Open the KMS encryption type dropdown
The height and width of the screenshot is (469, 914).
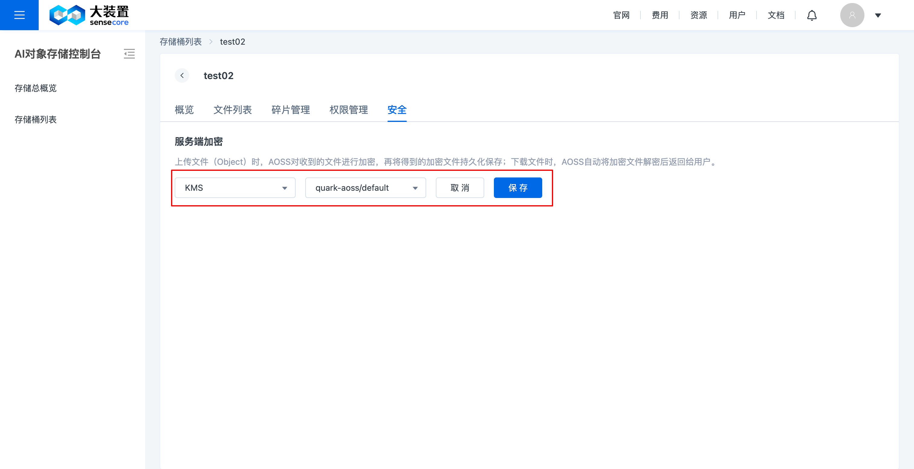[235, 188]
